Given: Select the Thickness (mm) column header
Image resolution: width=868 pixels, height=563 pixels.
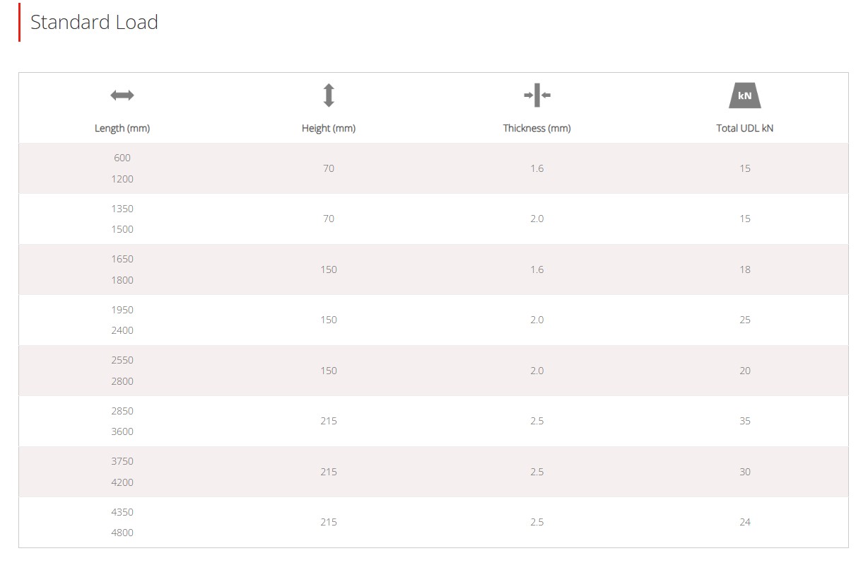Looking at the screenshot, I should (537, 128).
